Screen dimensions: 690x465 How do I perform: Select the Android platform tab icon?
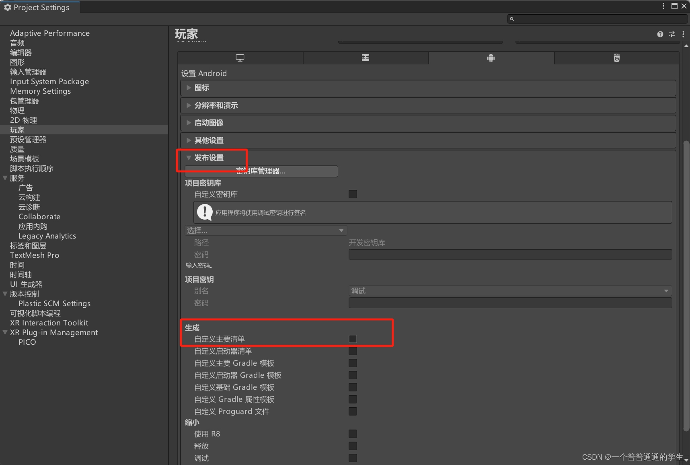pos(491,58)
